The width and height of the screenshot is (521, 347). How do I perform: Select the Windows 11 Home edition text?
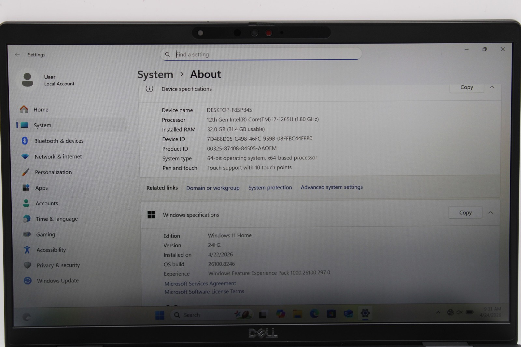(230, 235)
